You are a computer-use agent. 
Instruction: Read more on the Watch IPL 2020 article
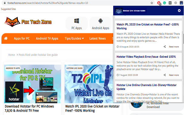174,47
